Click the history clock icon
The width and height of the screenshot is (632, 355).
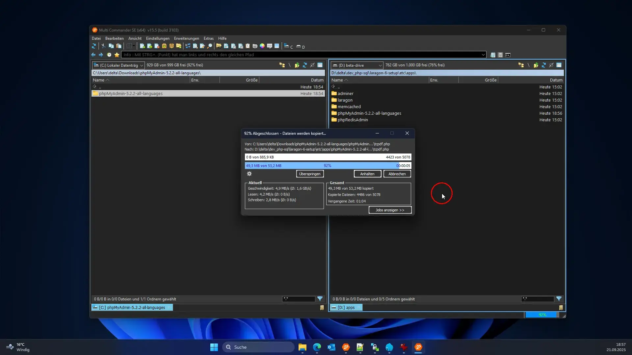pyautogui.click(x=109, y=55)
